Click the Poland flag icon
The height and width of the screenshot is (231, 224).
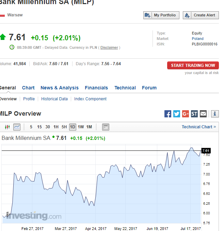pos(2,15)
